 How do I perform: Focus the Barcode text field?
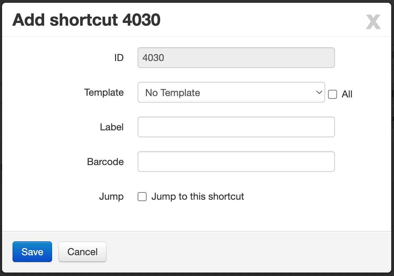236,162
